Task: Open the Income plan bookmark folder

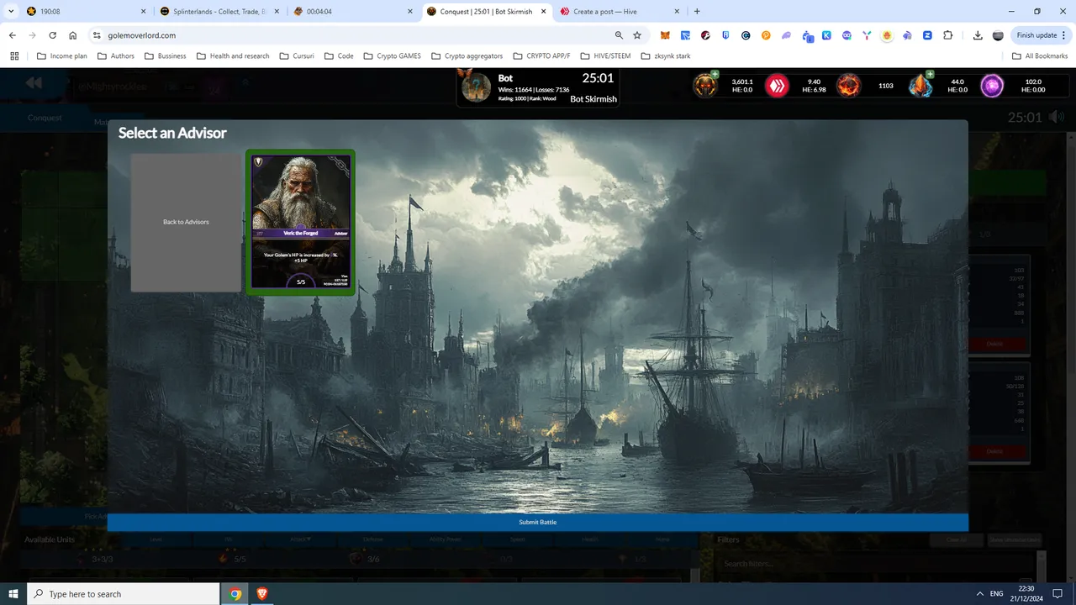Action: [62, 56]
